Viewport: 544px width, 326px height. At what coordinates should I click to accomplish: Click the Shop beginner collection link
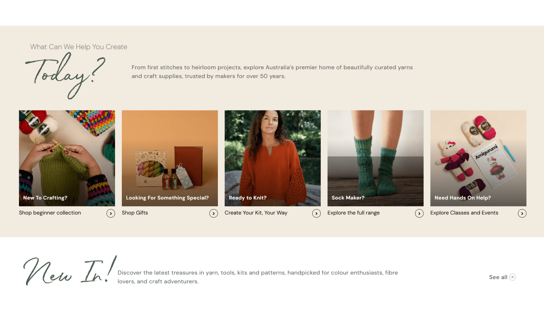coord(50,213)
